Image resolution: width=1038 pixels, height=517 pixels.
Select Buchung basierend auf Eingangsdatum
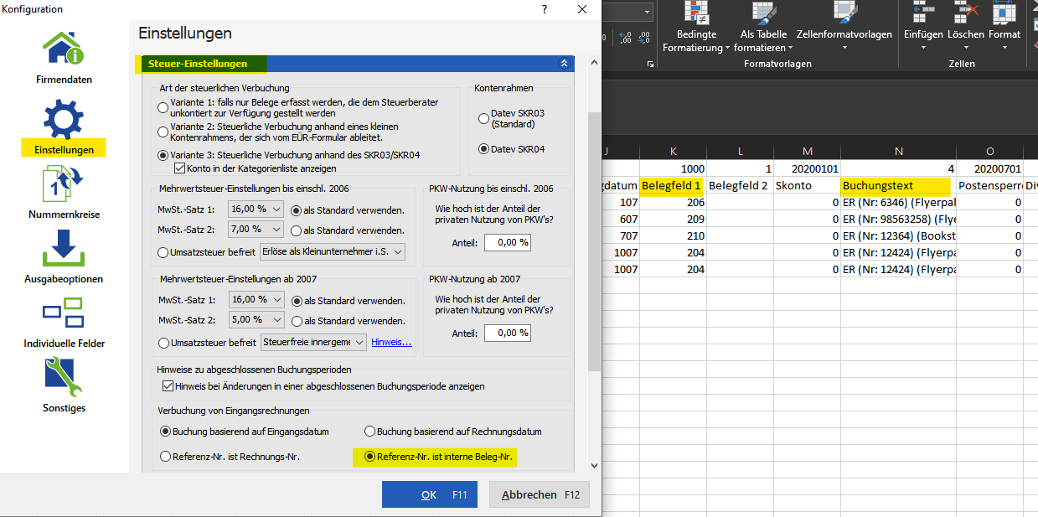pyautogui.click(x=164, y=432)
